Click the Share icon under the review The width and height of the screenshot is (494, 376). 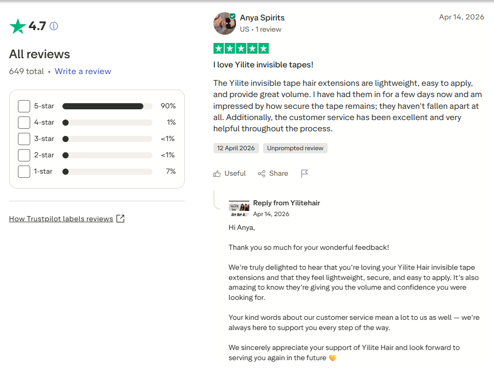point(262,174)
